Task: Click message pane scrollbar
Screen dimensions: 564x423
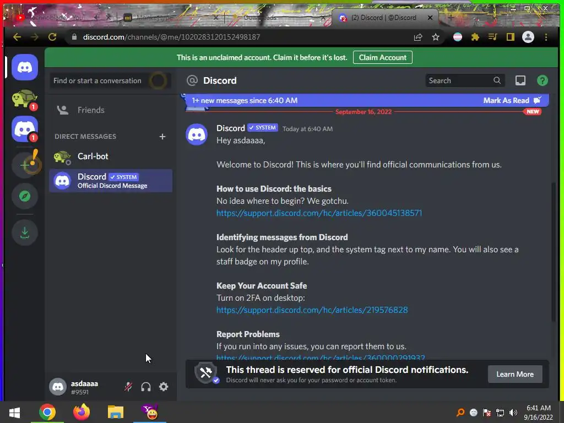Action: click(554, 252)
